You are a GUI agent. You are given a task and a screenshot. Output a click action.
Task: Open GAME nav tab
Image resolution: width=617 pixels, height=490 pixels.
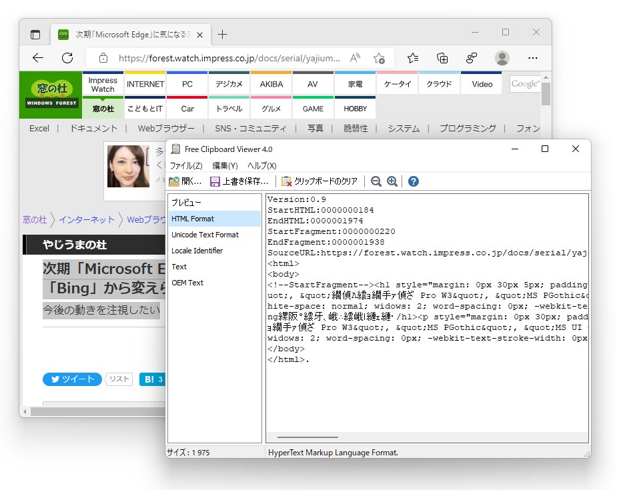313,109
